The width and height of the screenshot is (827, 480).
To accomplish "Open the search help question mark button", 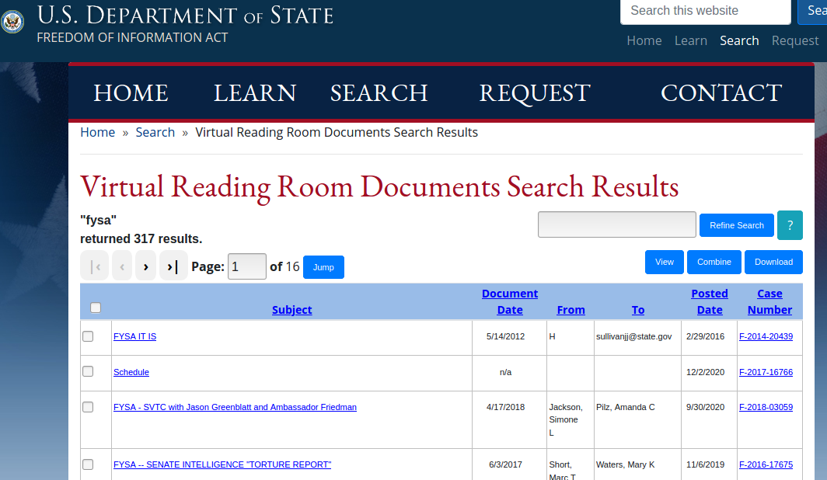I will tap(790, 225).
